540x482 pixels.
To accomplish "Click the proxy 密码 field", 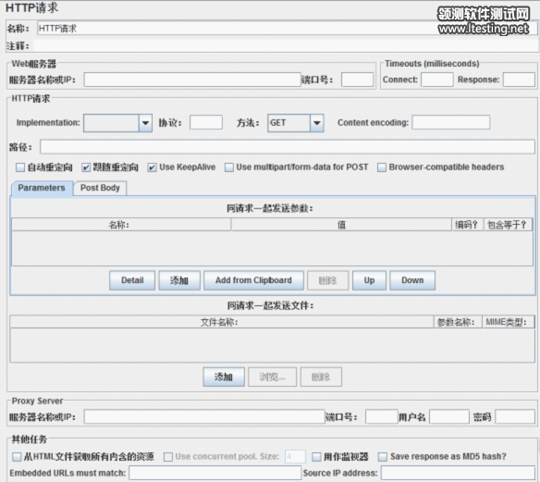I will point(515,417).
